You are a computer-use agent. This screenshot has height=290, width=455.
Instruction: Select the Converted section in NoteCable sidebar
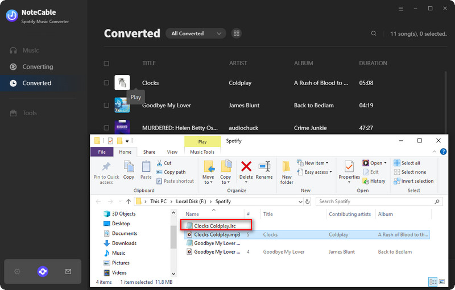[x=31, y=83]
